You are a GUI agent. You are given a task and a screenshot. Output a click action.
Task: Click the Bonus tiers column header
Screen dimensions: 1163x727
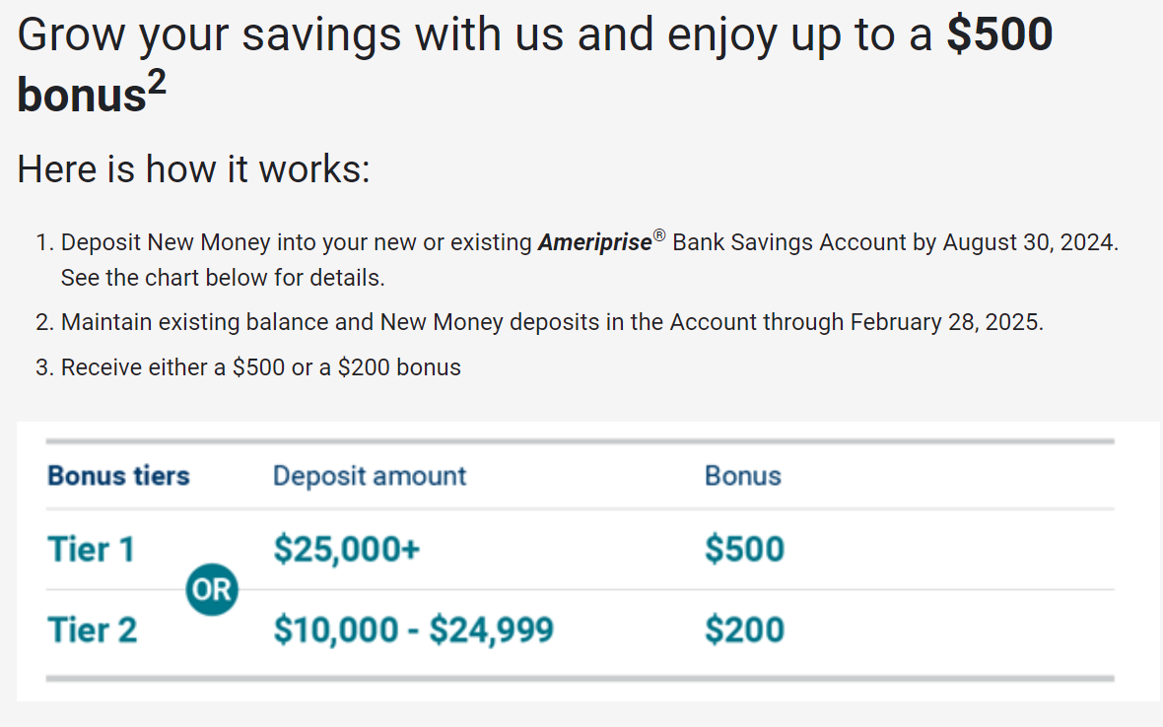coord(118,476)
